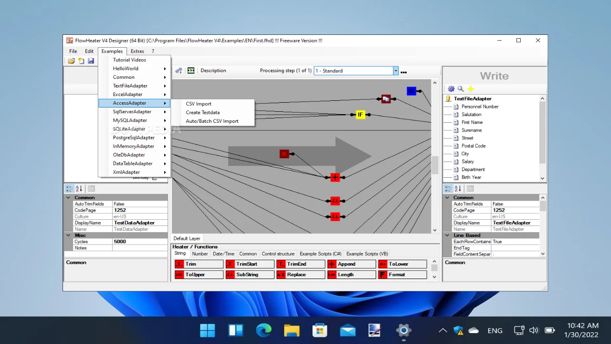Open Microsoft Store from taskbar

click(x=320, y=330)
